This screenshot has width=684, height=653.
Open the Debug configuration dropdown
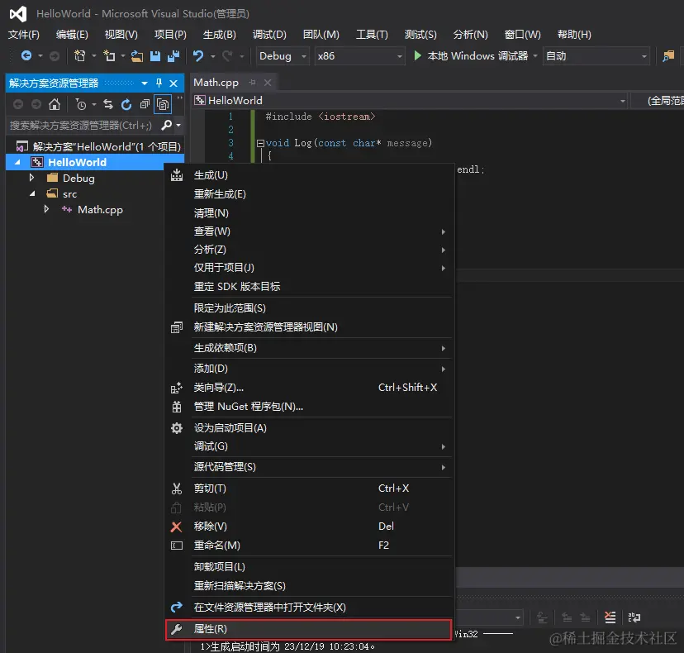[x=283, y=56]
